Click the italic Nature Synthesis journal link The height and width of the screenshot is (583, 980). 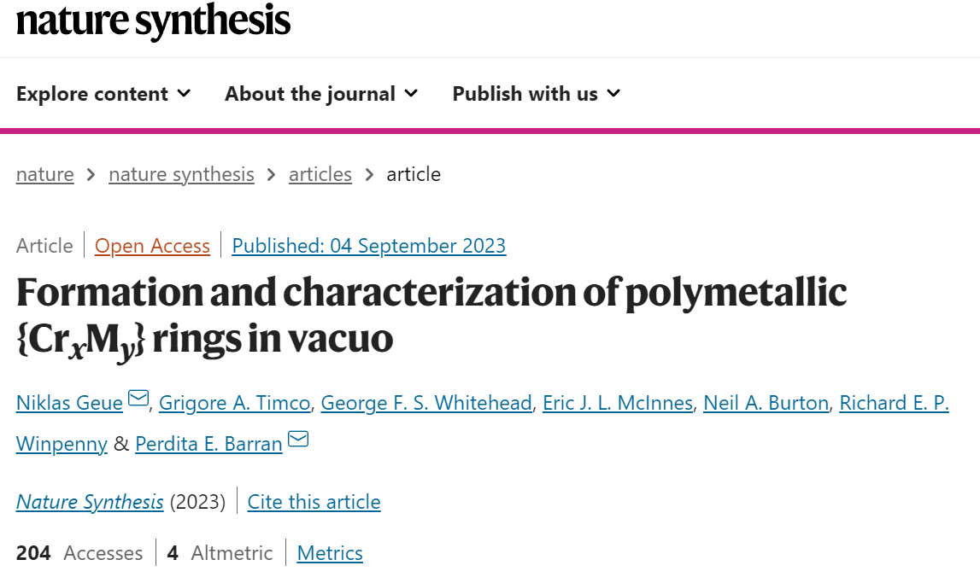tap(90, 502)
